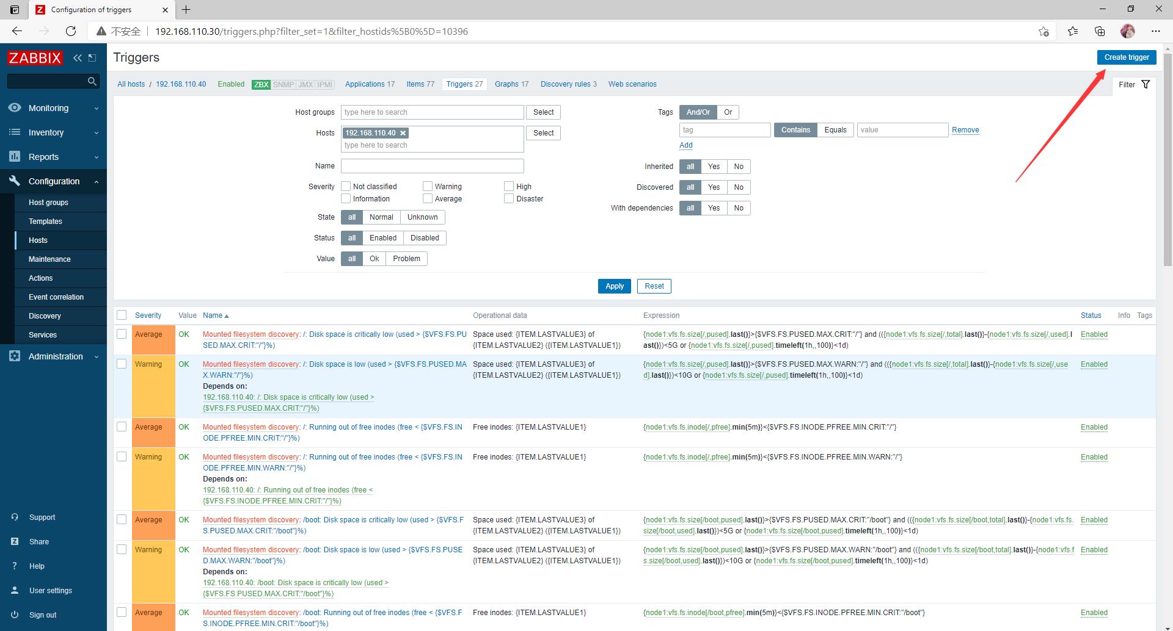
Task: Click the Reports chart icon
Action: (15, 156)
